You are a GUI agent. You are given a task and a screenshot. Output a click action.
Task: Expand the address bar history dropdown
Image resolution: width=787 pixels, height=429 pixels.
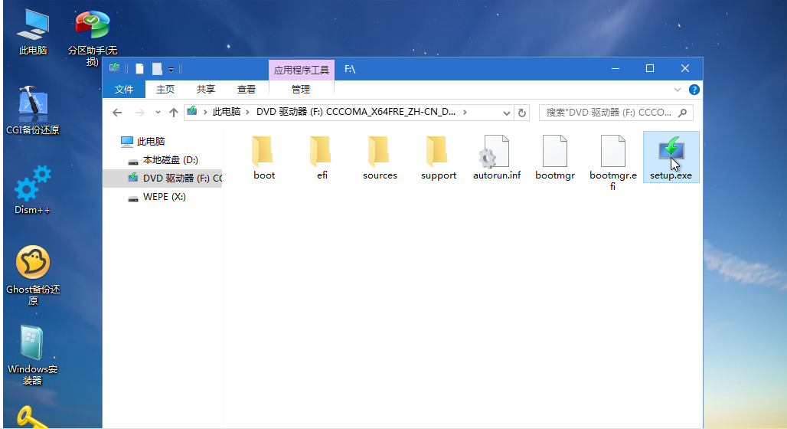point(506,113)
